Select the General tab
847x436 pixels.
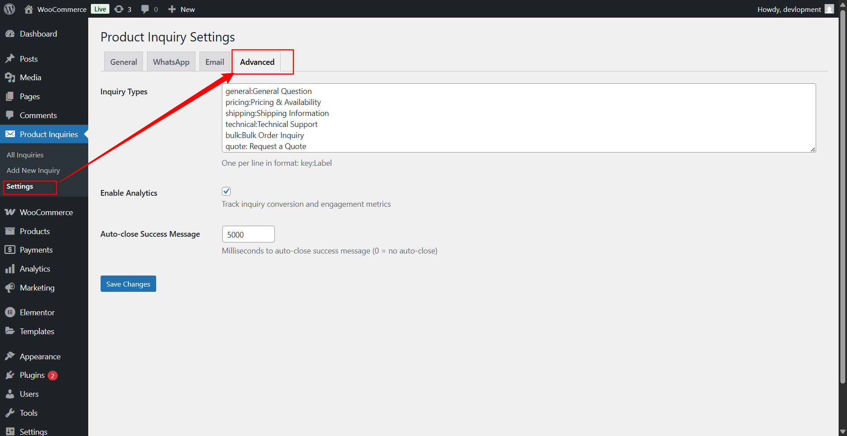124,62
